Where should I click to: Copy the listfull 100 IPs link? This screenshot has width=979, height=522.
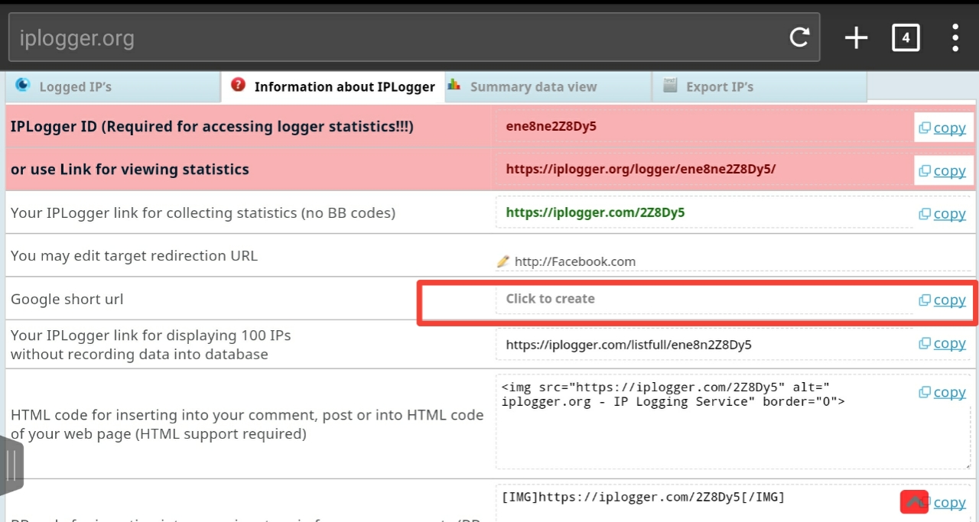tap(949, 343)
